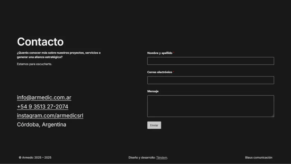Open the instagram.com/armedicsrl link

(50, 115)
